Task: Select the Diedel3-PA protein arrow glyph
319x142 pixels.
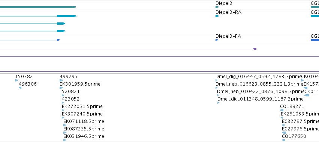Action: [x=217, y=40]
